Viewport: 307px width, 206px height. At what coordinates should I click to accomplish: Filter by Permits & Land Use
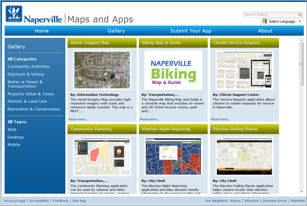click(27, 101)
